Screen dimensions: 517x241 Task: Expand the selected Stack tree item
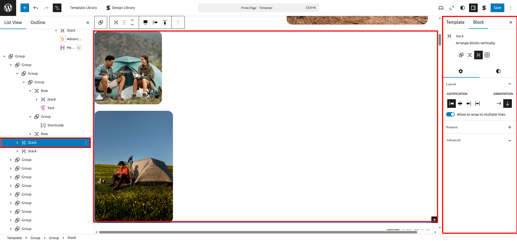17,143
